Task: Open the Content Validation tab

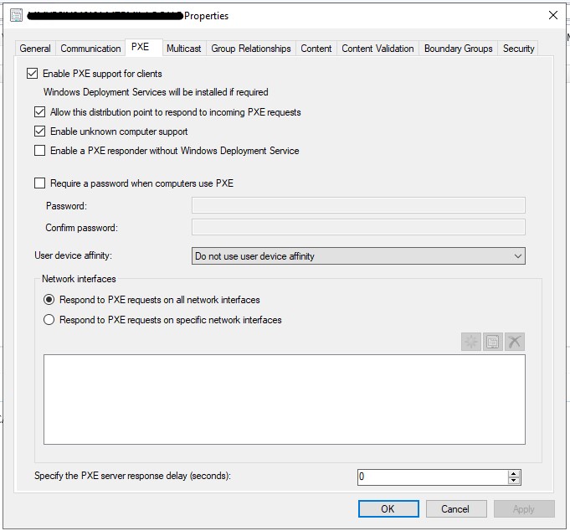Action: point(377,49)
